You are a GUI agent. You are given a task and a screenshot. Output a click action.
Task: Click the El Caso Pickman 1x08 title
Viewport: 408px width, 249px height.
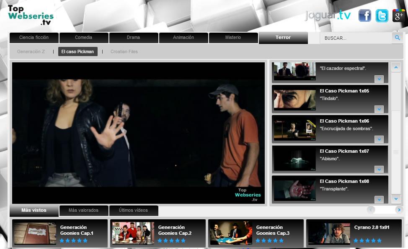point(344,182)
